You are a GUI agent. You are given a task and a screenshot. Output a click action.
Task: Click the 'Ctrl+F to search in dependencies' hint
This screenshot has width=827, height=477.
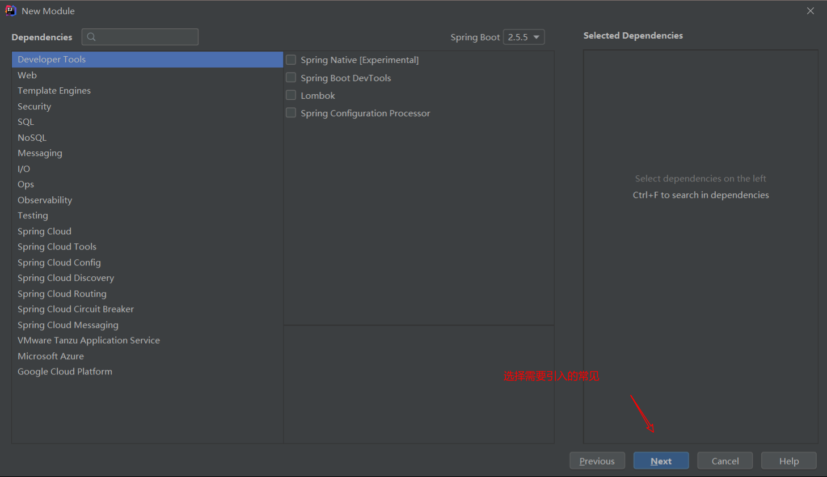tap(701, 195)
